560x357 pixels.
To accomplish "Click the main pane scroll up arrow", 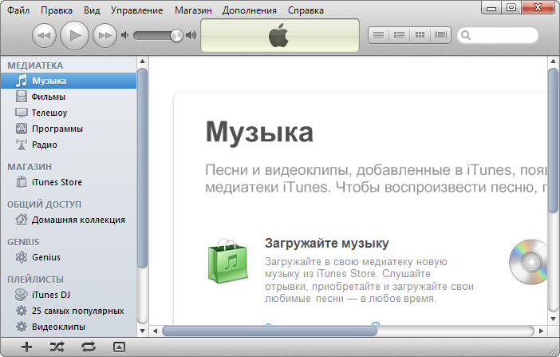I will pyautogui.click(x=553, y=61).
